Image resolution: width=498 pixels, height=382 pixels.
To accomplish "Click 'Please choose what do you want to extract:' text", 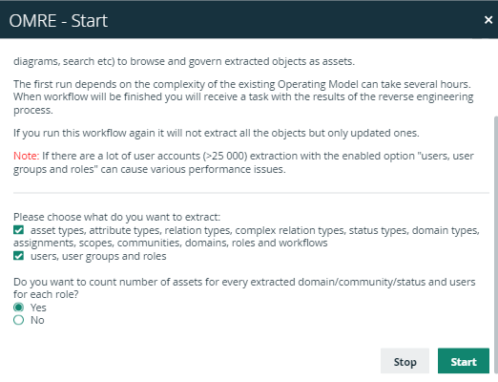I will coord(116,217).
